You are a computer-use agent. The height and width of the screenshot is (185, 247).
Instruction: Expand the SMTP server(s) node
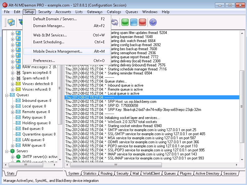pos(12,157)
